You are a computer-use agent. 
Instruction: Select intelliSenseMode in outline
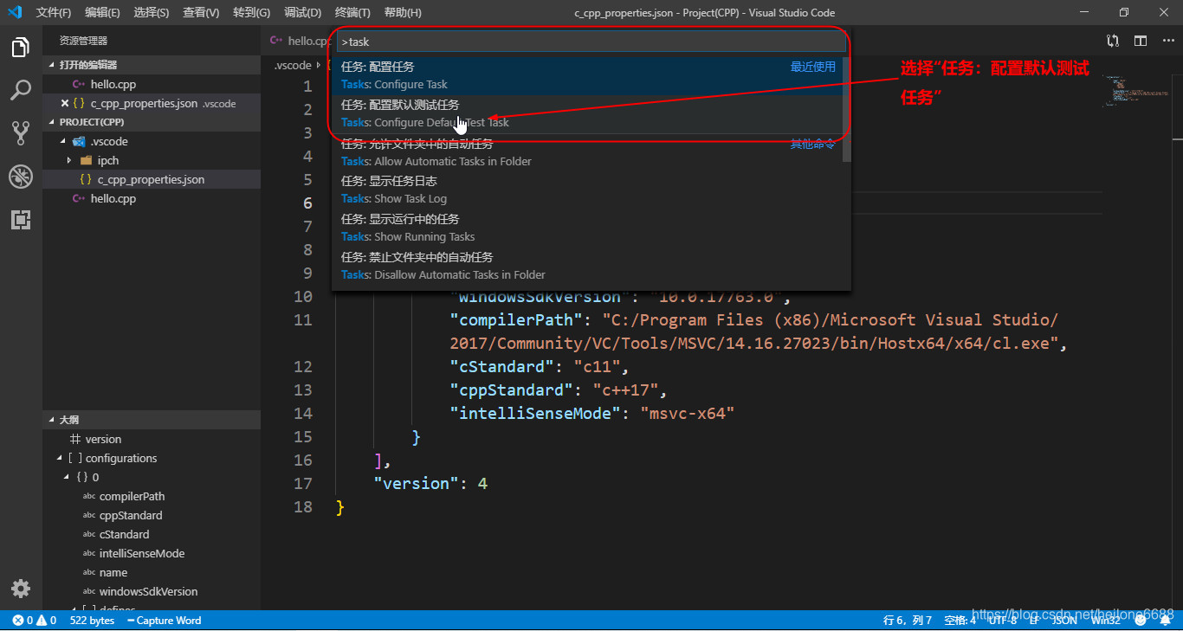click(142, 553)
